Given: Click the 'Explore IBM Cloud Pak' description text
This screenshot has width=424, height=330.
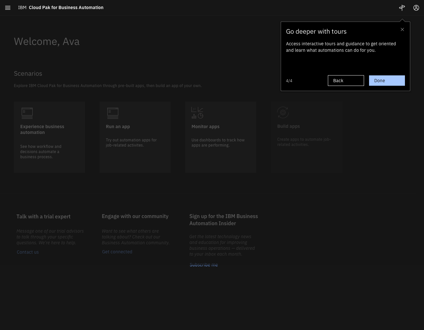Looking at the screenshot, I should (x=108, y=86).
